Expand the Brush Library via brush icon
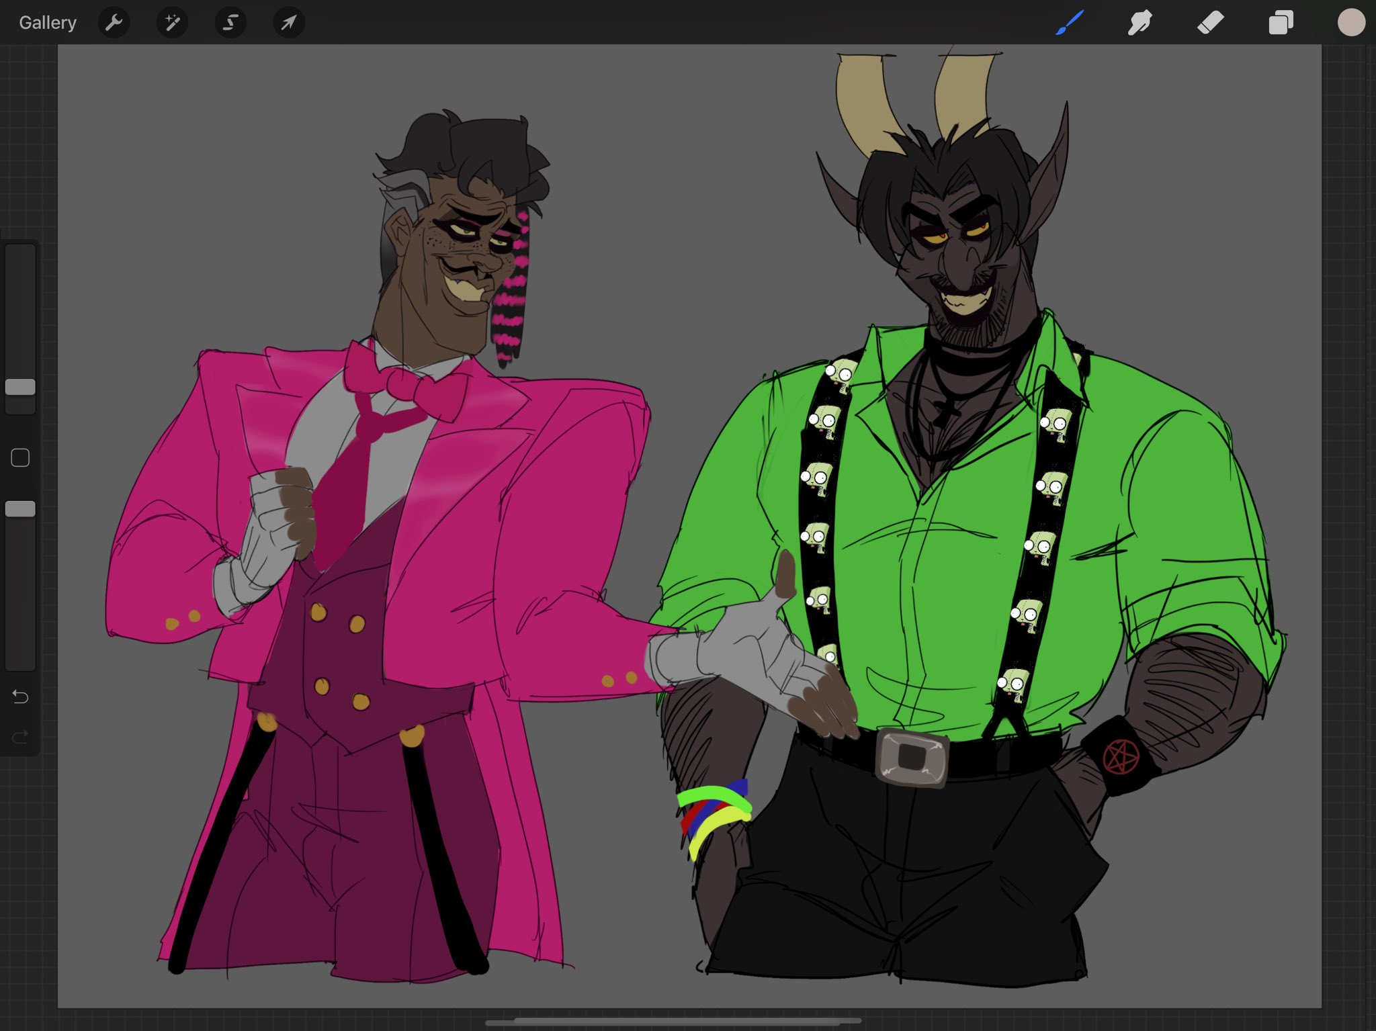Image resolution: width=1376 pixels, height=1031 pixels. 1068,22
